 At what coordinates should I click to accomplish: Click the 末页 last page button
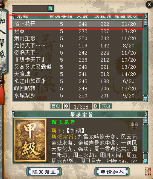[106, 106]
